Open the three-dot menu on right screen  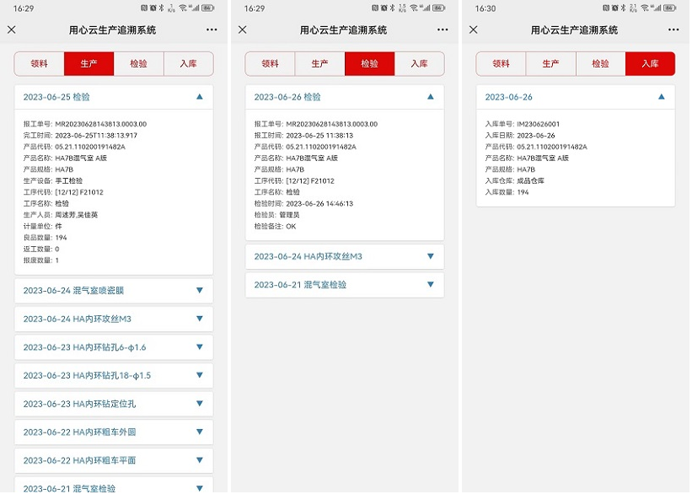pos(673,30)
